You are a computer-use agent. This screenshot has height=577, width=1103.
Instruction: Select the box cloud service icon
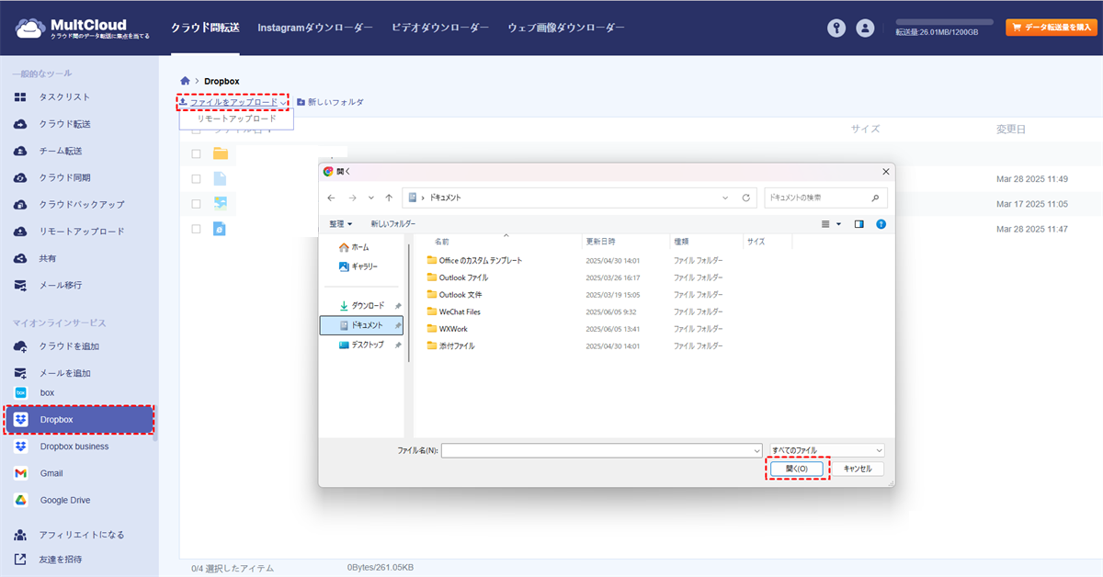(20, 392)
